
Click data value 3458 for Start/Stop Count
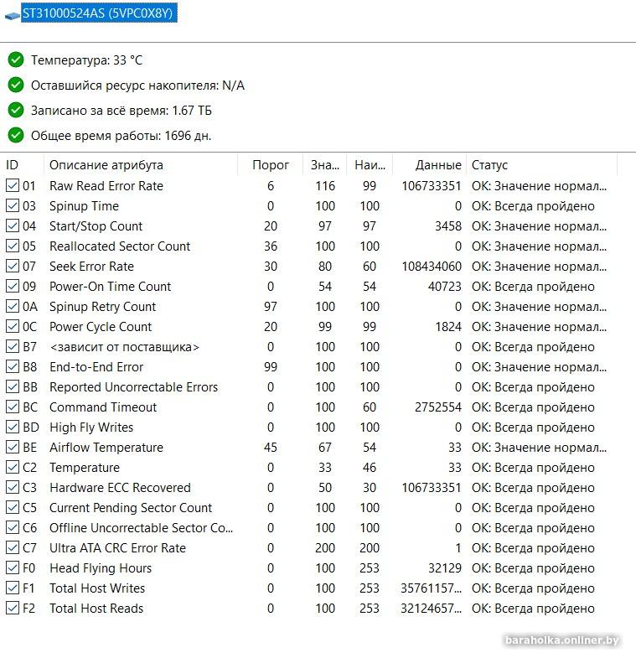(447, 226)
